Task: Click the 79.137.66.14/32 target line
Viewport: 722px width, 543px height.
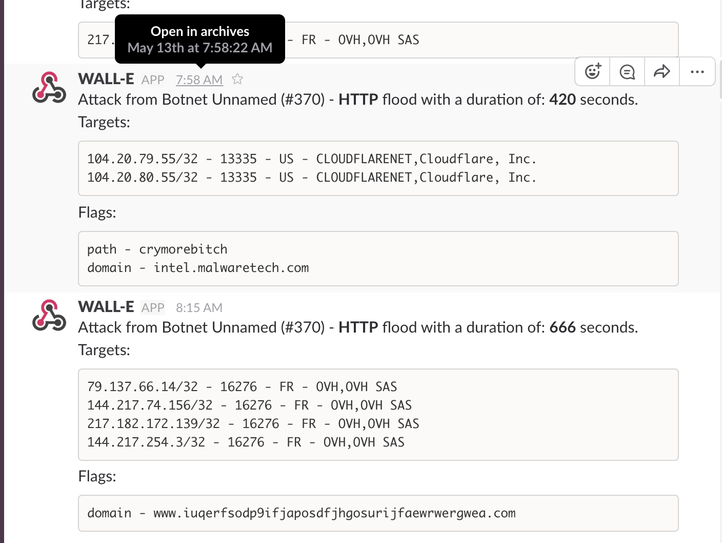Action: point(242,387)
